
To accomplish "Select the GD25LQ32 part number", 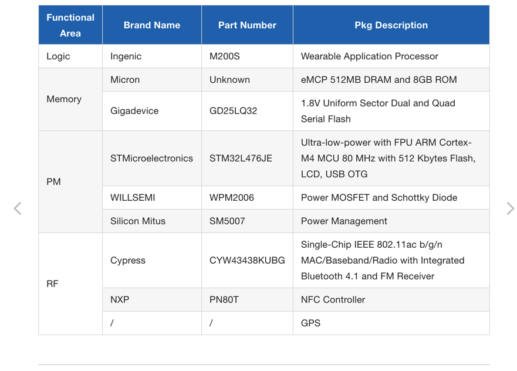I will pyautogui.click(x=233, y=111).
